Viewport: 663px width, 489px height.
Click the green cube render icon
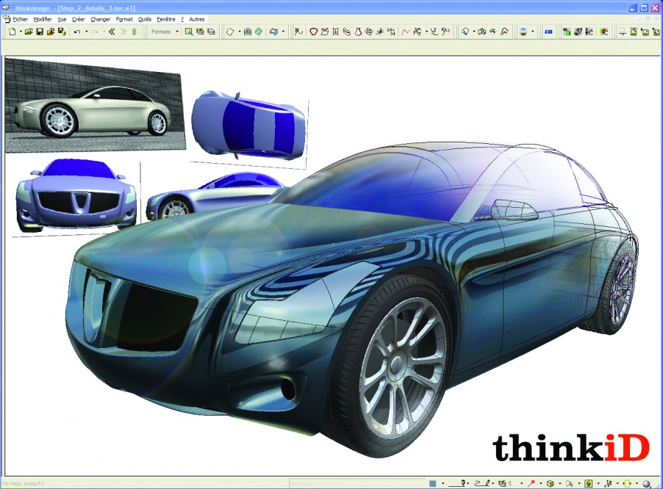tap(566, 32)
